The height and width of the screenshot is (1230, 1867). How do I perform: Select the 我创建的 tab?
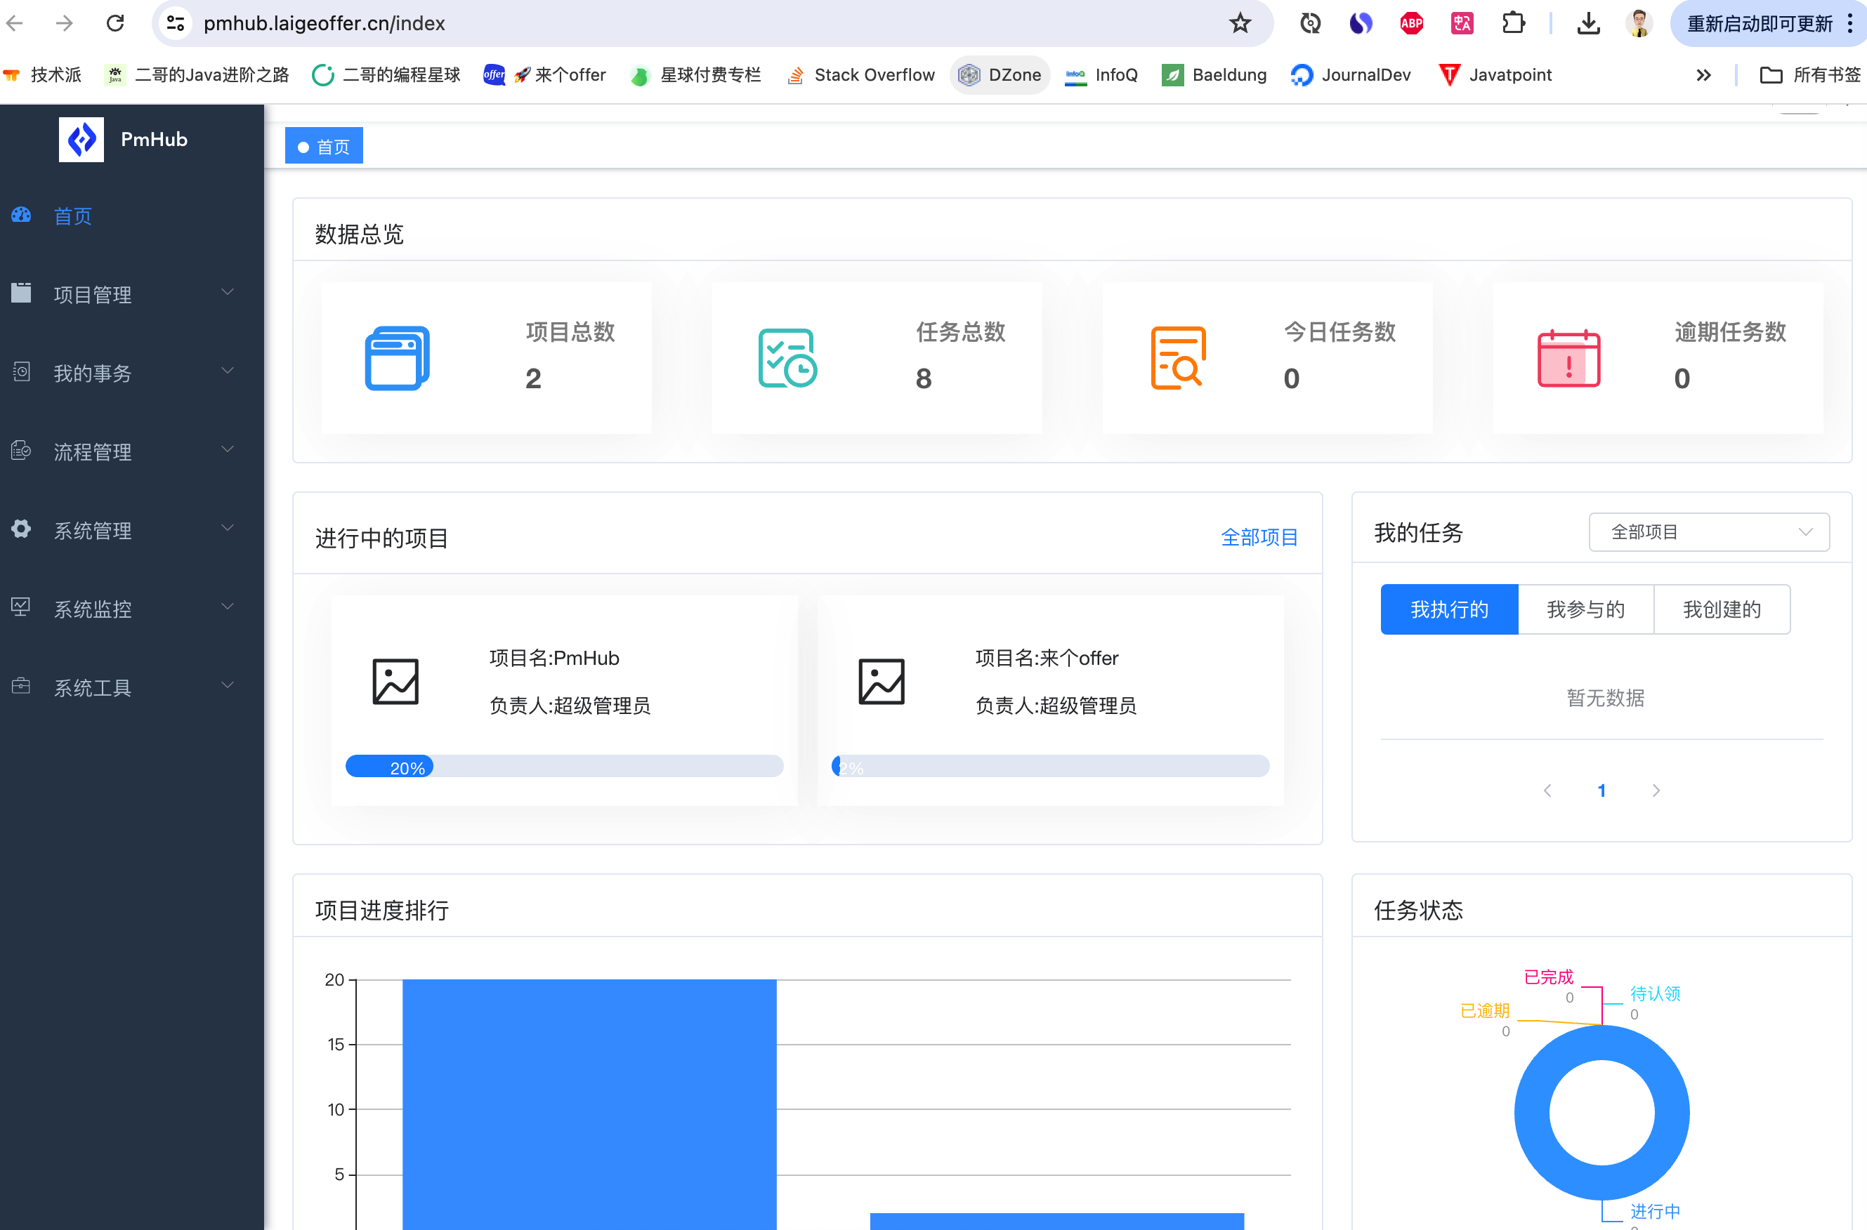(x=1722, y=609)
